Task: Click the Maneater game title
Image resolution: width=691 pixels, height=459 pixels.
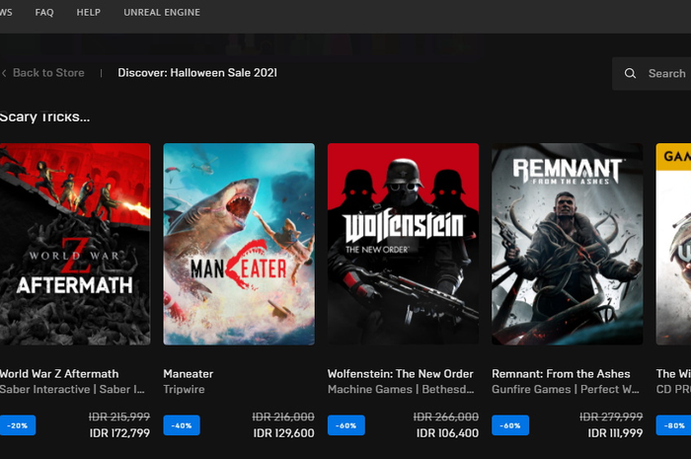Action: 189,373
